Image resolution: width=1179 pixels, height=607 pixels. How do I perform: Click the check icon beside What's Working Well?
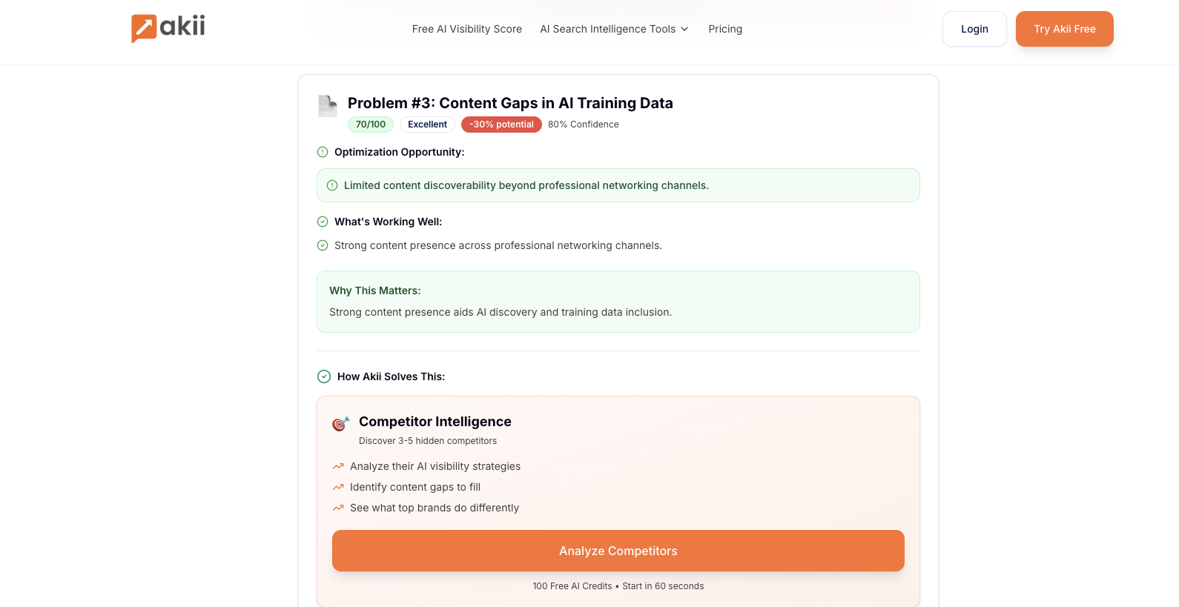point(323,222)
